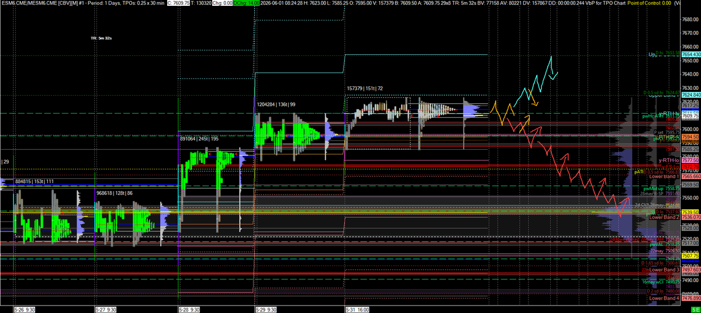Click the '5-27 9:30' date on time axis
This screenshot has height=313, width=701.
(x=105, y=308)
